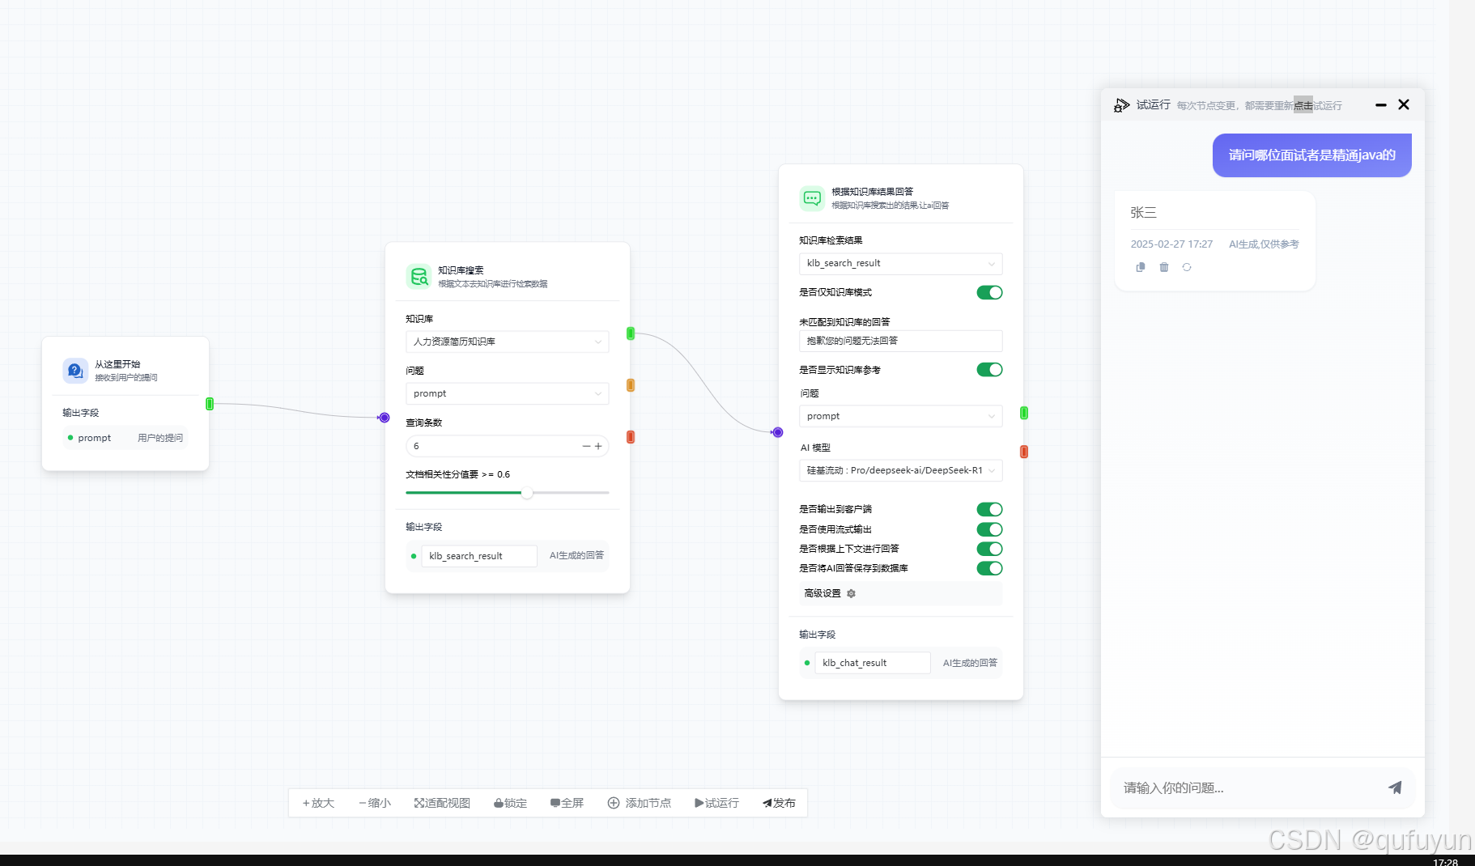Click 未匹配到知识库的回答 input field
The width and height of the screenshot is (1475, 866).
900,341
